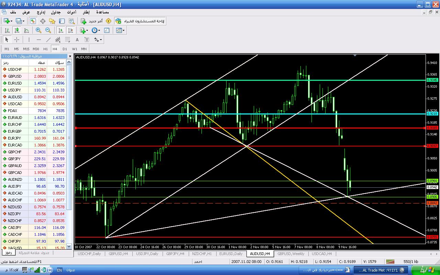
Task: Toggle the chart Auto Scroll button
Action: [x=61, y=30]
